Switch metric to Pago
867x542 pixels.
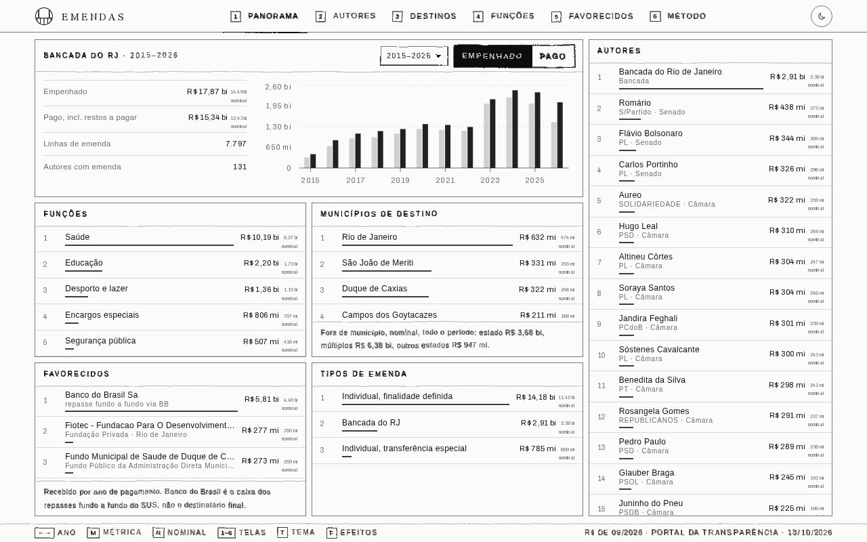click(553, 56)
